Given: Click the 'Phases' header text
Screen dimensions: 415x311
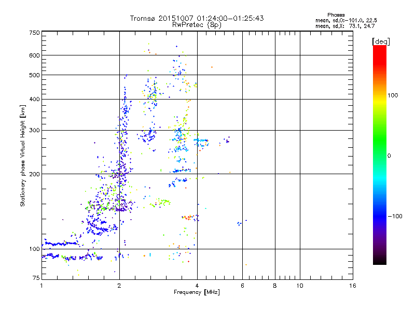Looking at the screenshot, I should point(336,15).
